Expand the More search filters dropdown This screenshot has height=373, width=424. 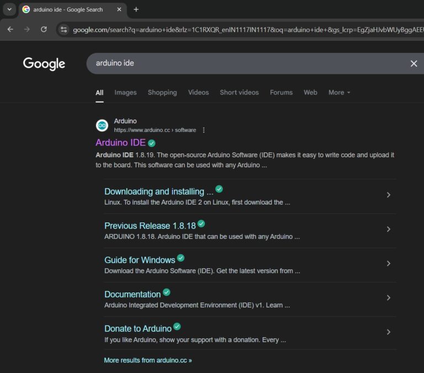point(339,93)
